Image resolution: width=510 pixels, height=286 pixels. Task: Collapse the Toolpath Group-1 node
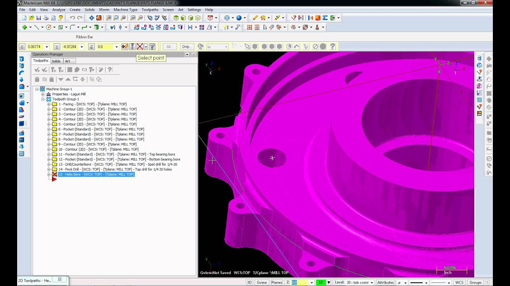43,99
